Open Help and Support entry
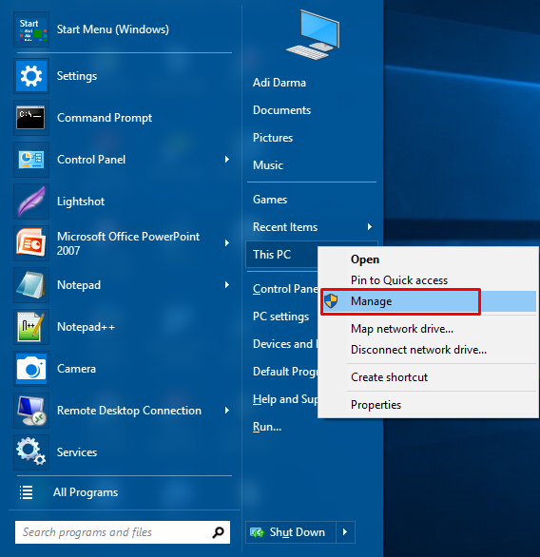The width and height of the screenshot is (540, 557). [285, 399]
